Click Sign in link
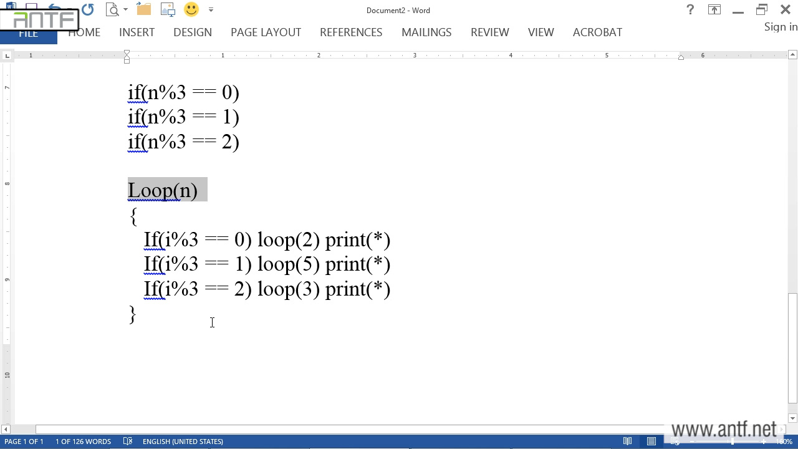This screenshot has width=798, height=449. (x=781, y=27)
